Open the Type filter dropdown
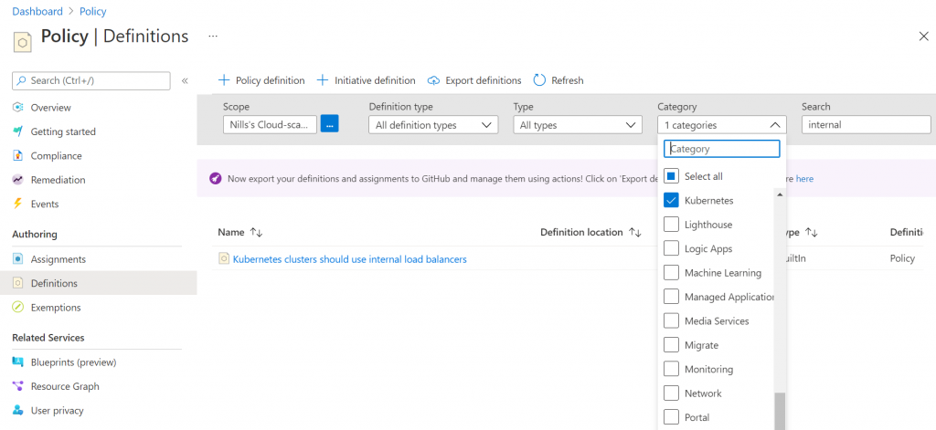 pos(578,125)
